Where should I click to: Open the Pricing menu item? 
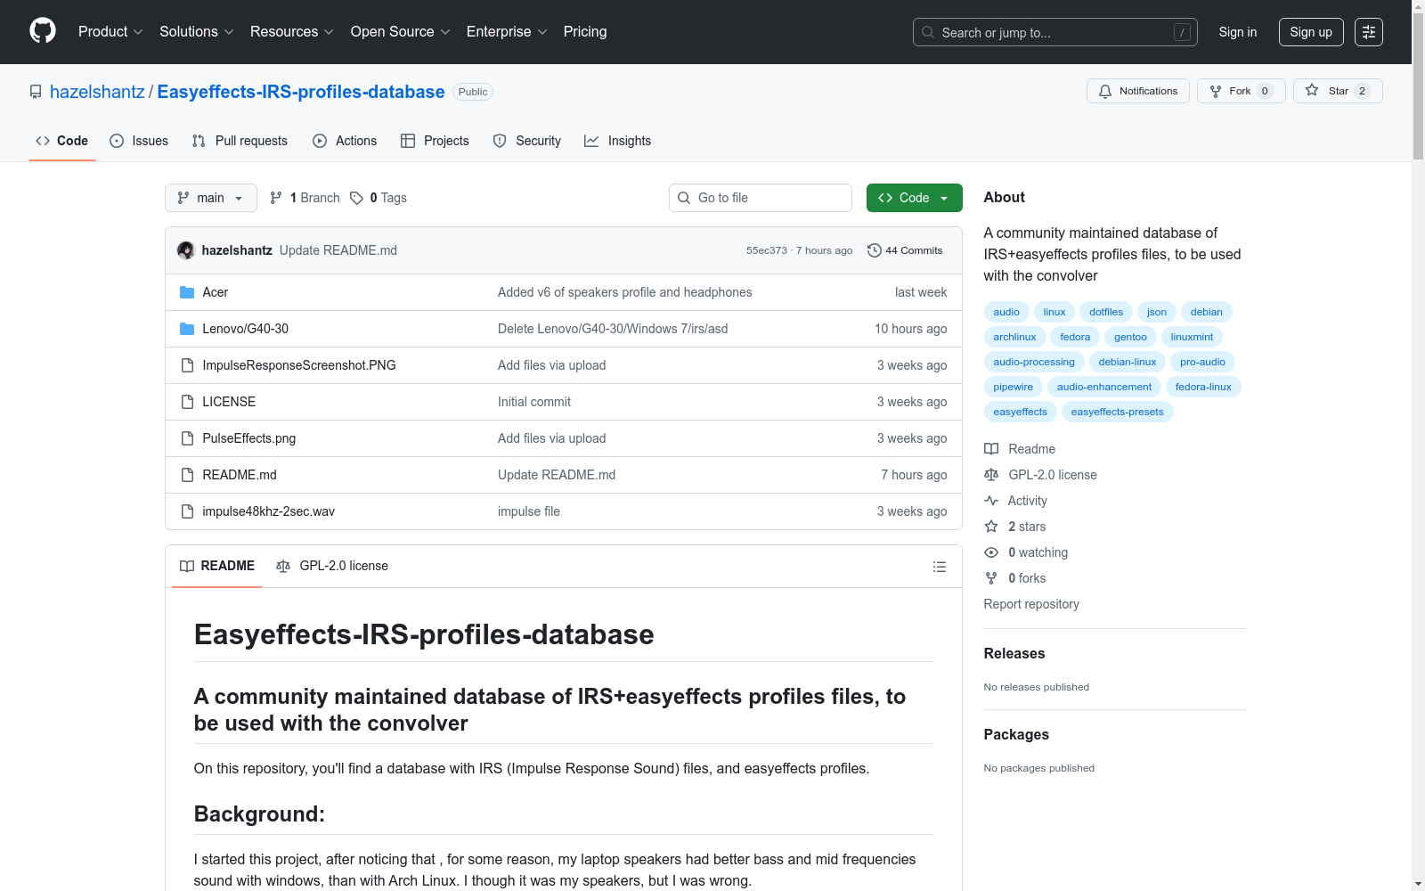pos(584,31)
